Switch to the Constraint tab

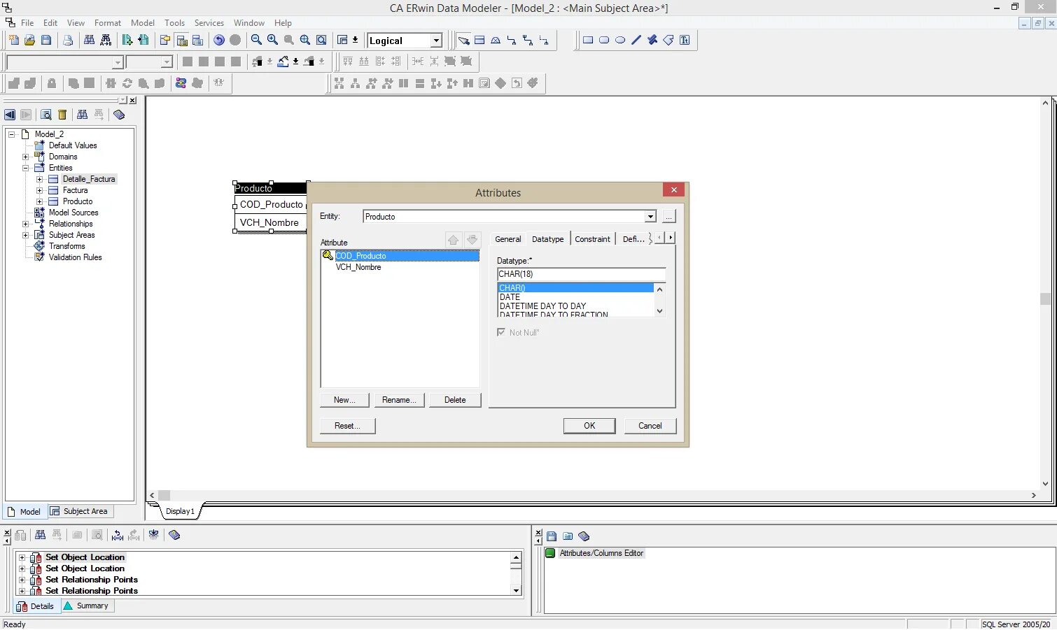[593, 239]
